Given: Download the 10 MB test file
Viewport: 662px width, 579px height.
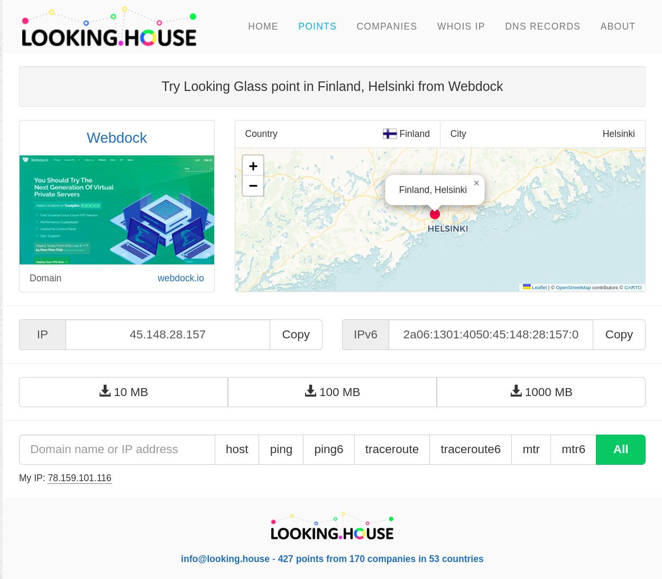Looking at the screenshot, I should tap(124, 392).
